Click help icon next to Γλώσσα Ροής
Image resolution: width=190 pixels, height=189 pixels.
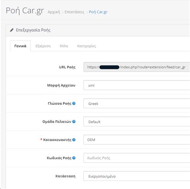coord(74,104)
